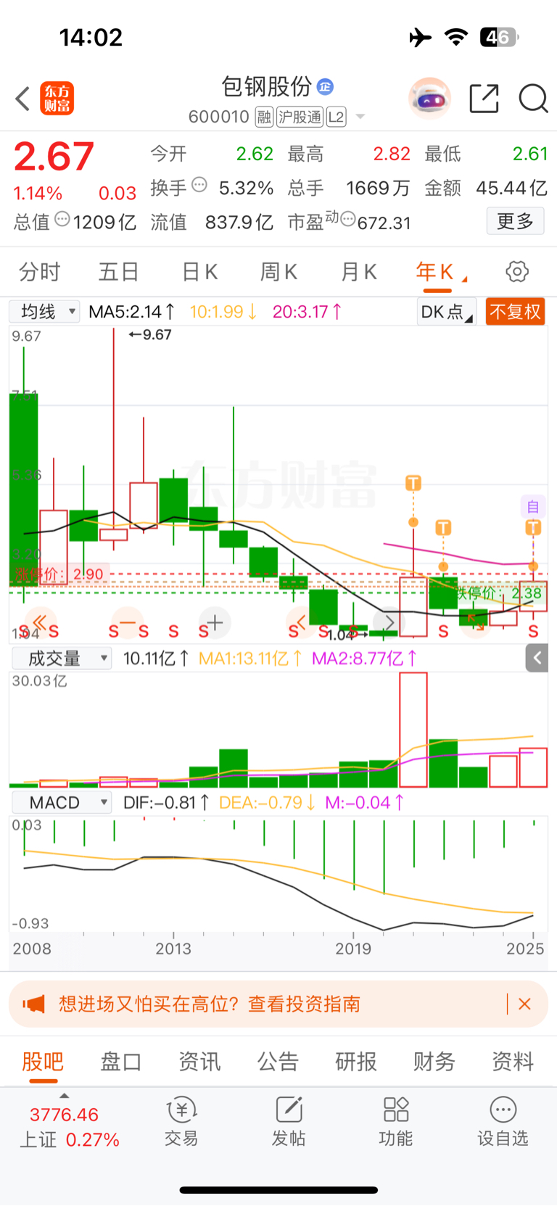Switch to 月K chart tab

click(358, 272)
